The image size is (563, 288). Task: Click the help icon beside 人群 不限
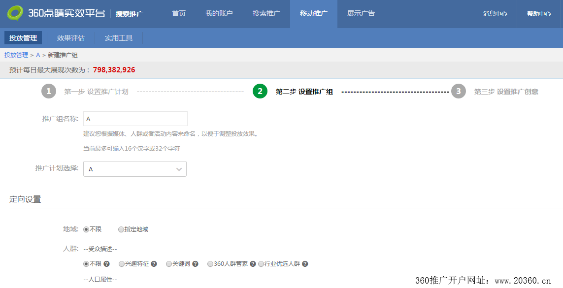106,264
